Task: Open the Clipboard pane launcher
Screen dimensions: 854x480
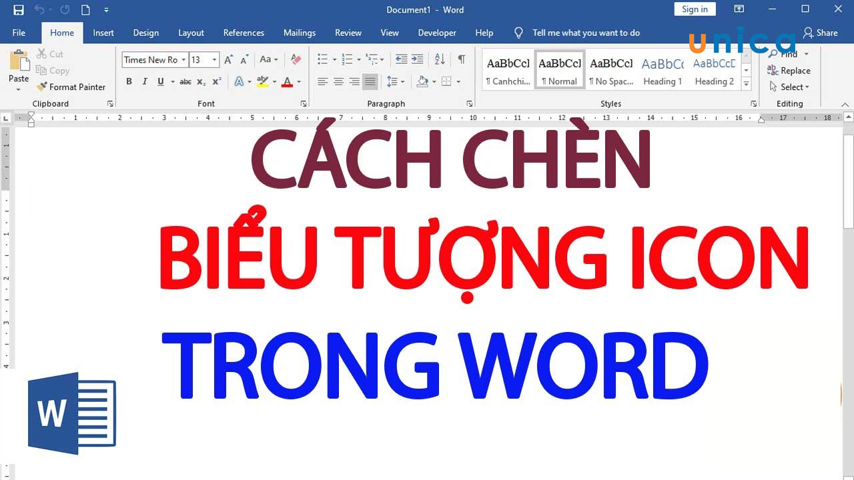Action: (x=110, y=104)
